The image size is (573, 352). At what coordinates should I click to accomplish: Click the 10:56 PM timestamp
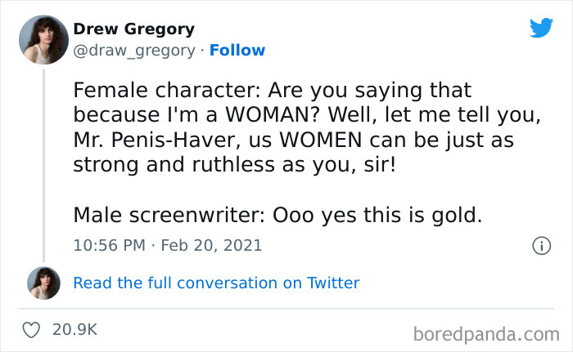tap(108, 245)
